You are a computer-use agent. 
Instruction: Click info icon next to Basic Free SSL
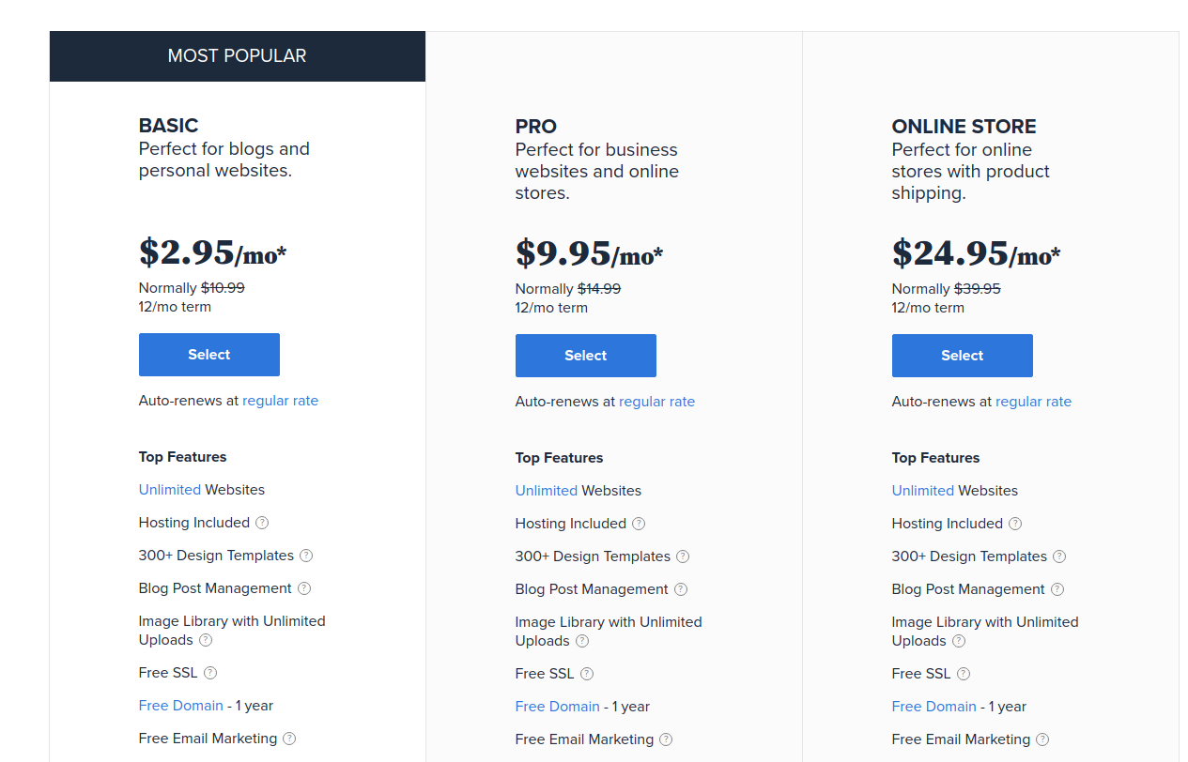210,673
